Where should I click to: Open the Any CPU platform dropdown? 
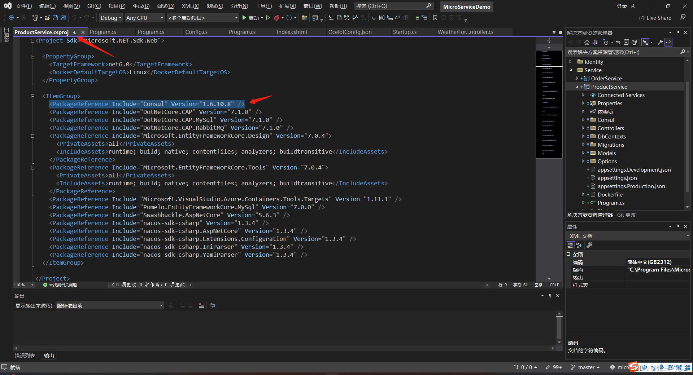(145, 18)
